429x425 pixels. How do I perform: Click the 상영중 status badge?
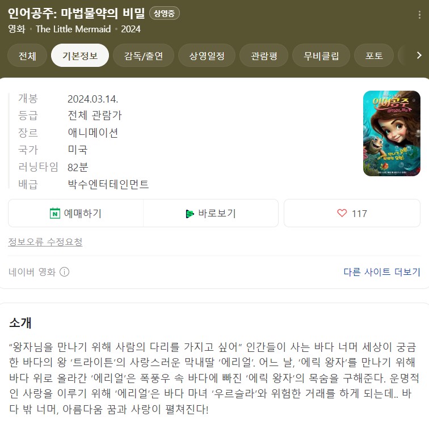[164, 14]
